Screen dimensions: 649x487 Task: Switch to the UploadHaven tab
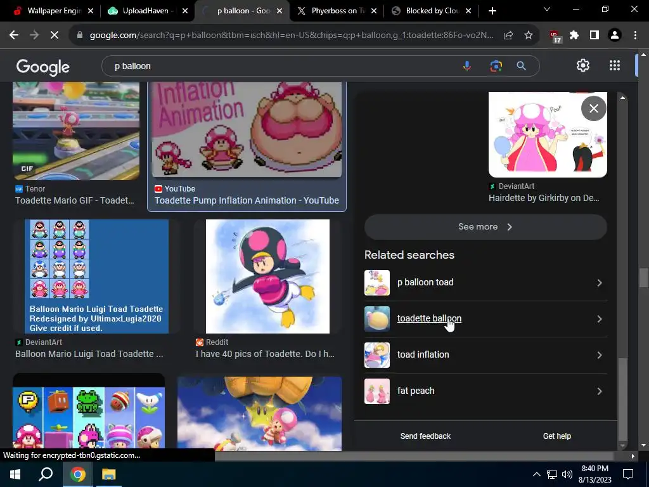(147, 11)
